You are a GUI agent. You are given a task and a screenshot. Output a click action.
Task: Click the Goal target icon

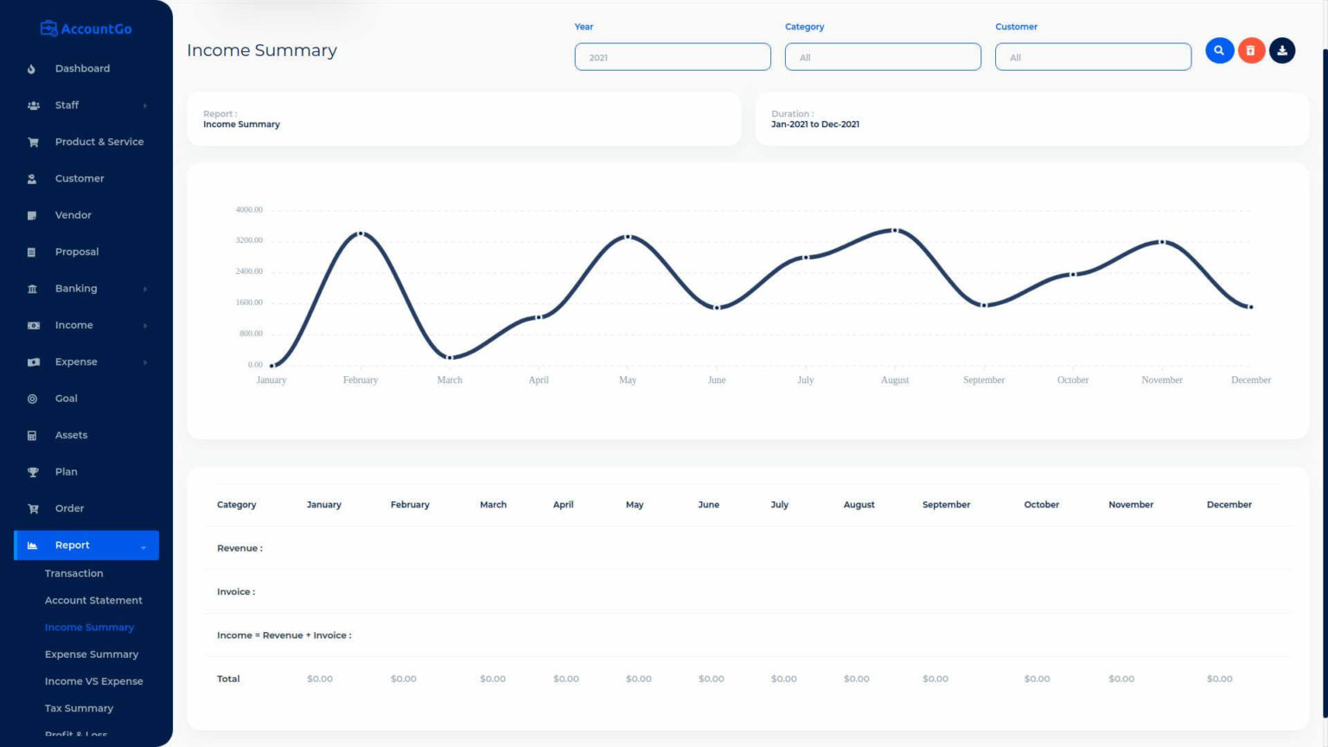[x=32, y=398]
